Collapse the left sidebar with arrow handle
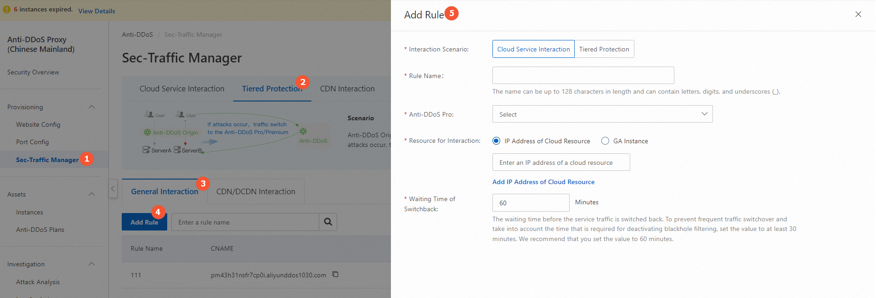 [113, 188]
